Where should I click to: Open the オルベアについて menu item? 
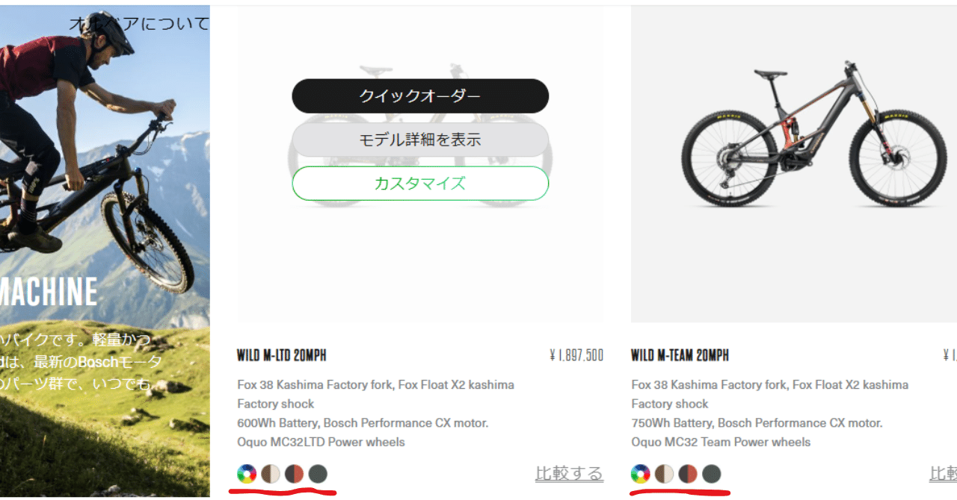click(x=139, y=24)
